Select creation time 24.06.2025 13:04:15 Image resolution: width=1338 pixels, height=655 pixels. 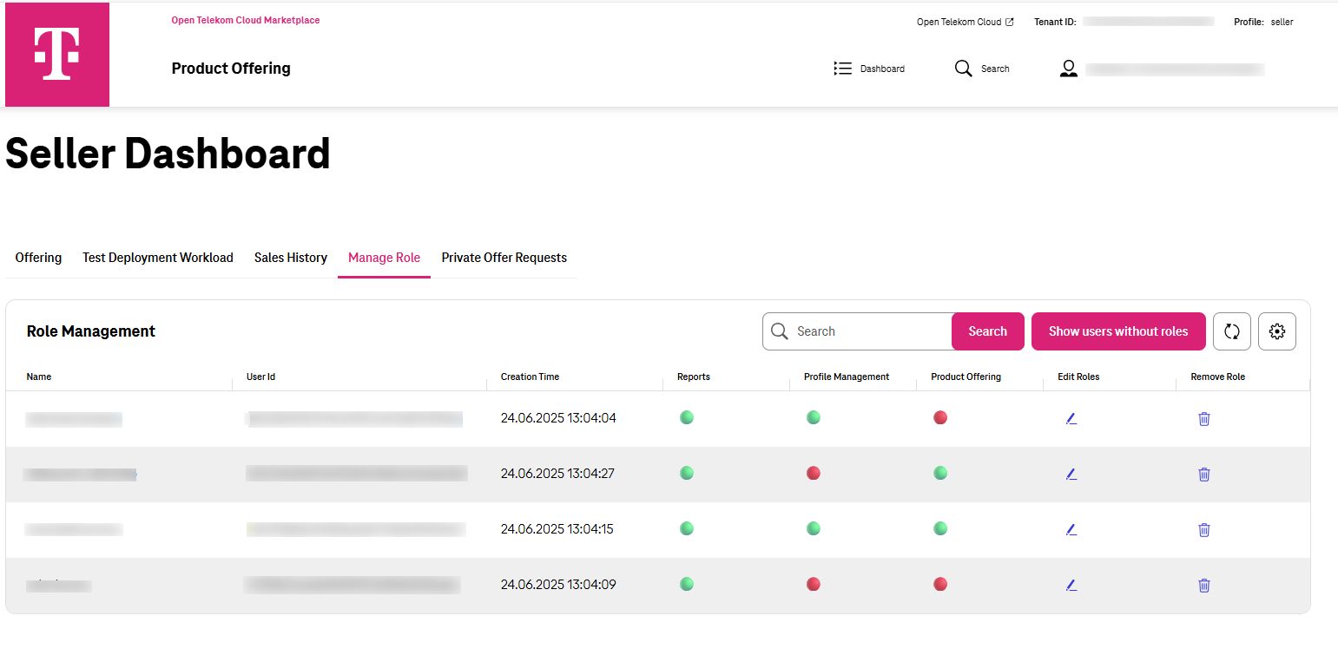tap(557, 529)
